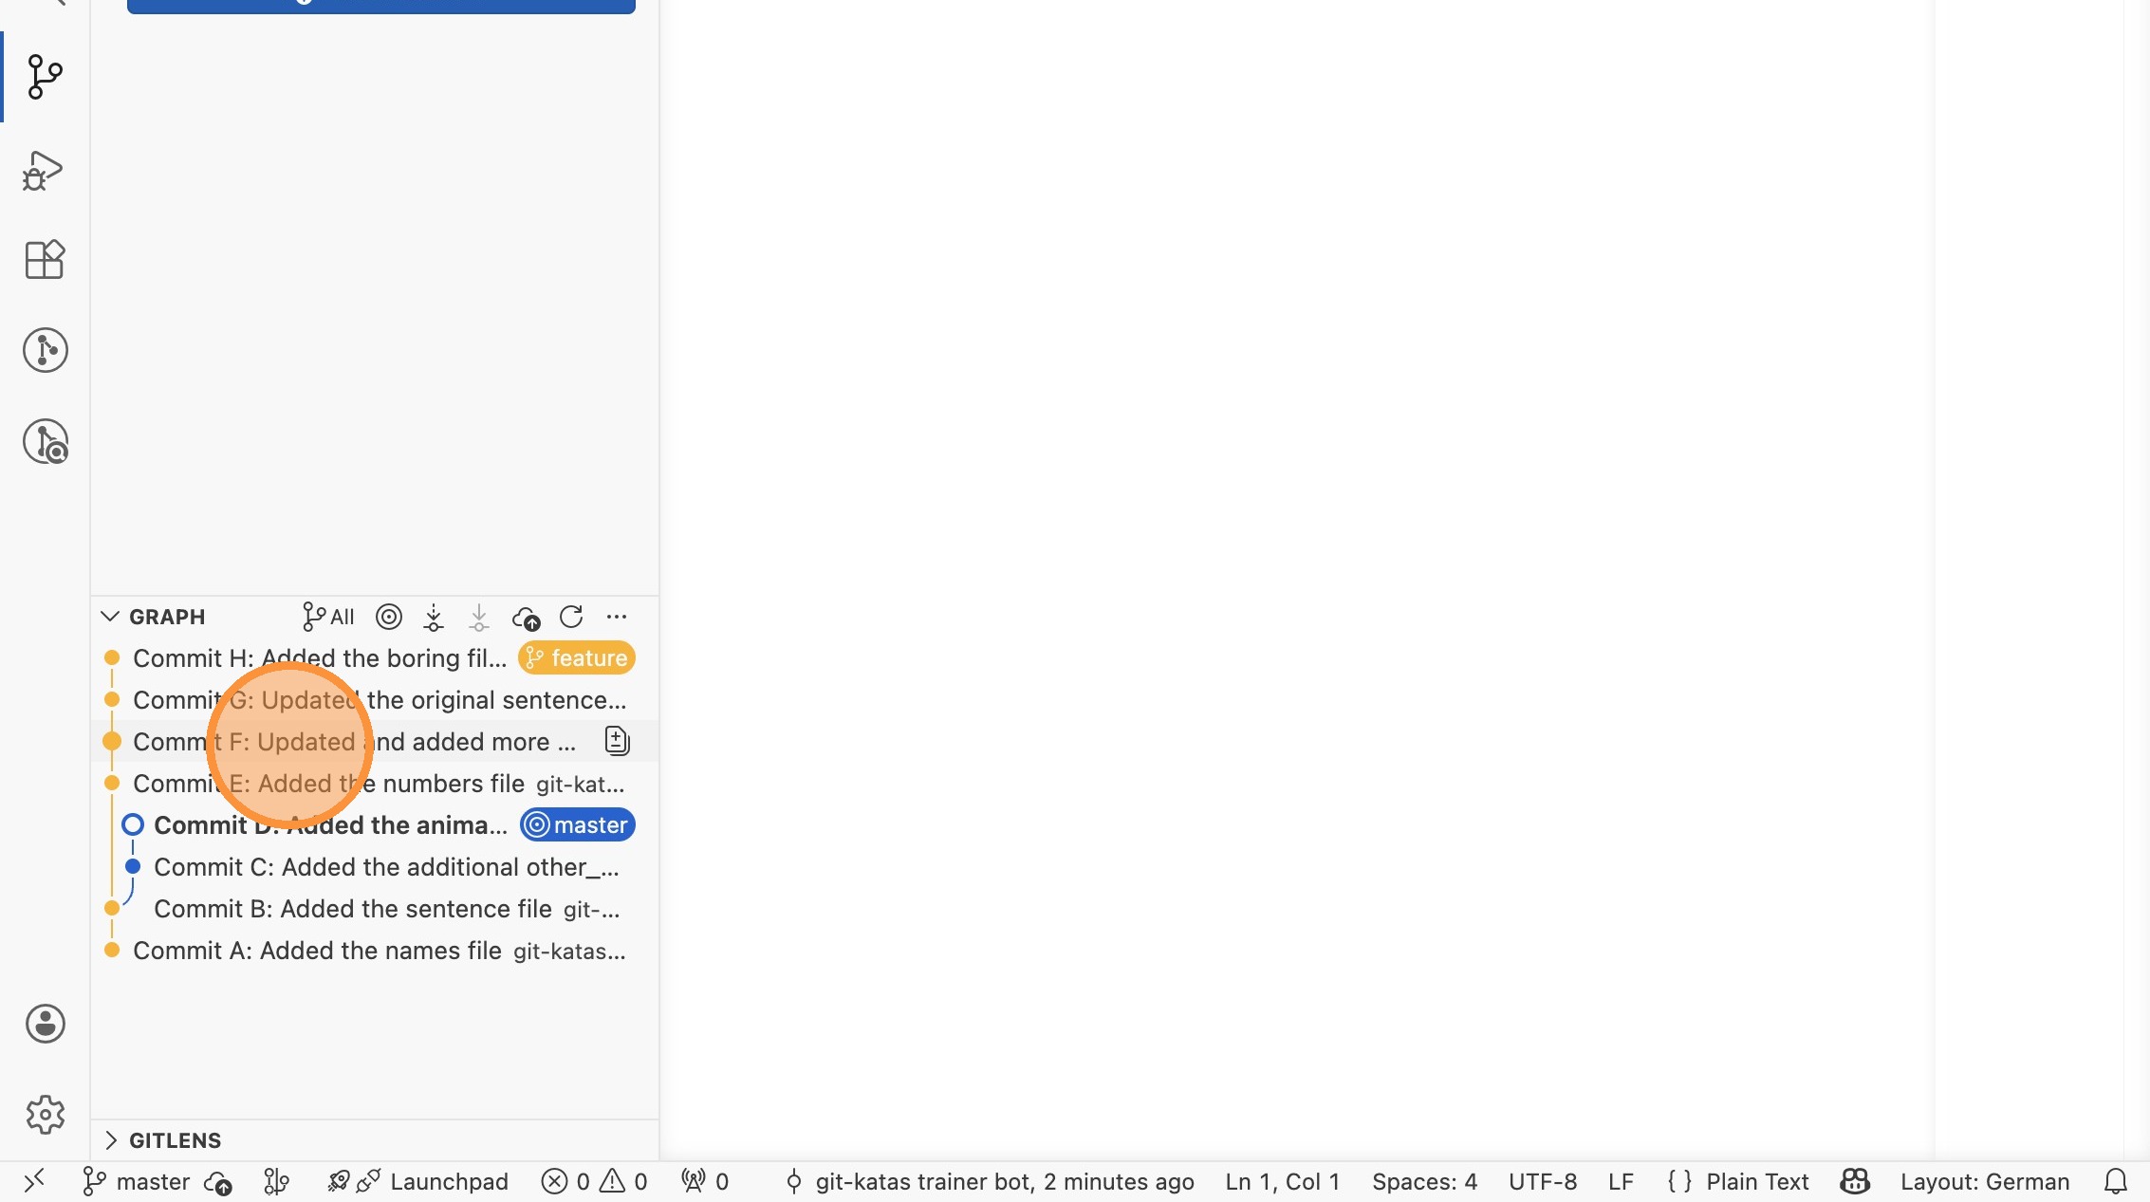Toggle go to current history item
The image size is (2150, 1202).
click(x=389, y=618)
